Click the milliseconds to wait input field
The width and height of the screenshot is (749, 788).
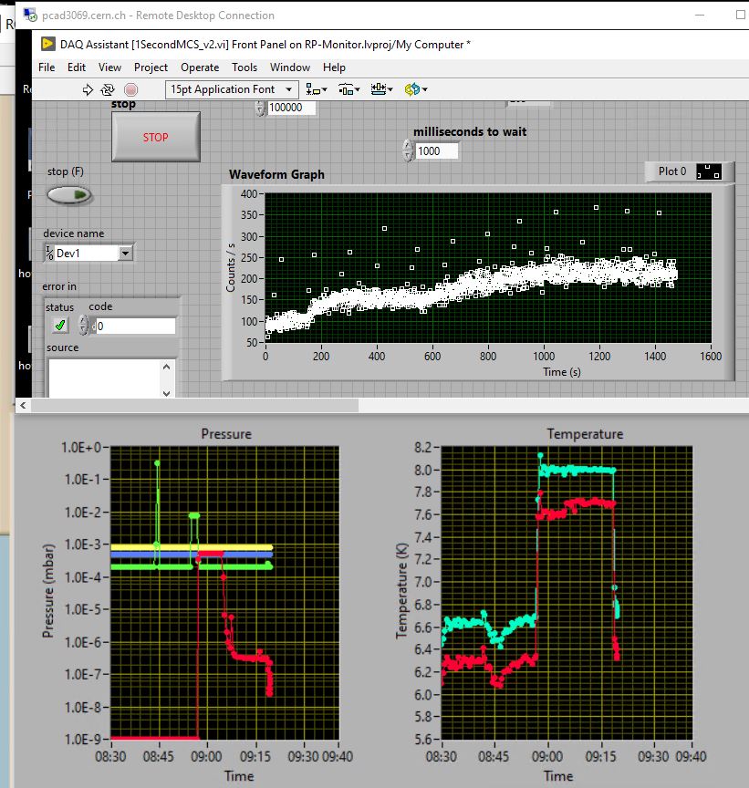pos(436,151)
